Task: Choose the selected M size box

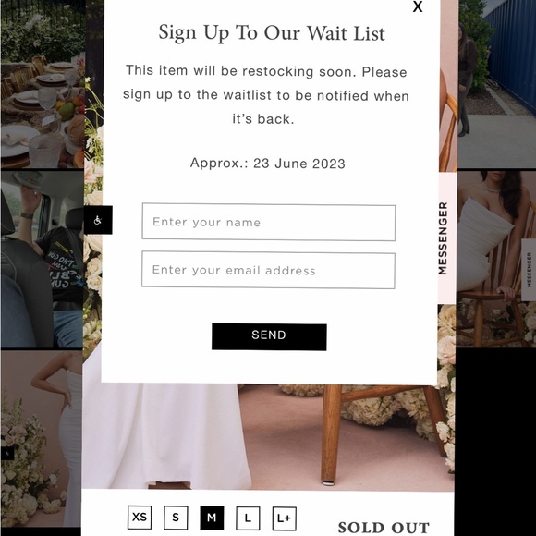Action: click(212, 518)
